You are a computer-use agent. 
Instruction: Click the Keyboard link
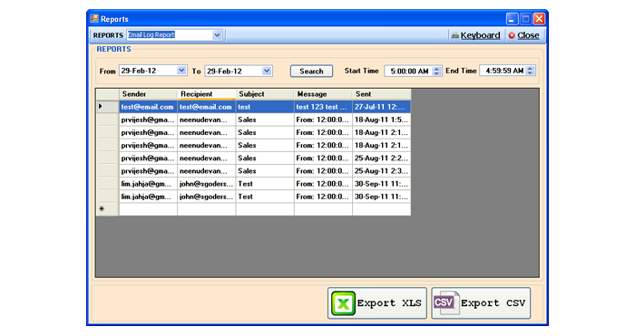coord(480,35)
